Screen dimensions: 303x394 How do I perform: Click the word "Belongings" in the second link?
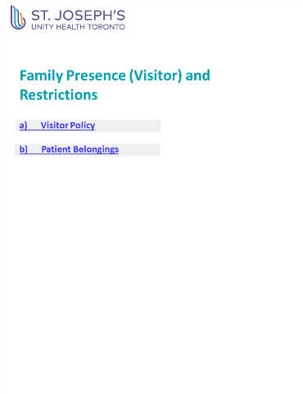tap(96, 149)
